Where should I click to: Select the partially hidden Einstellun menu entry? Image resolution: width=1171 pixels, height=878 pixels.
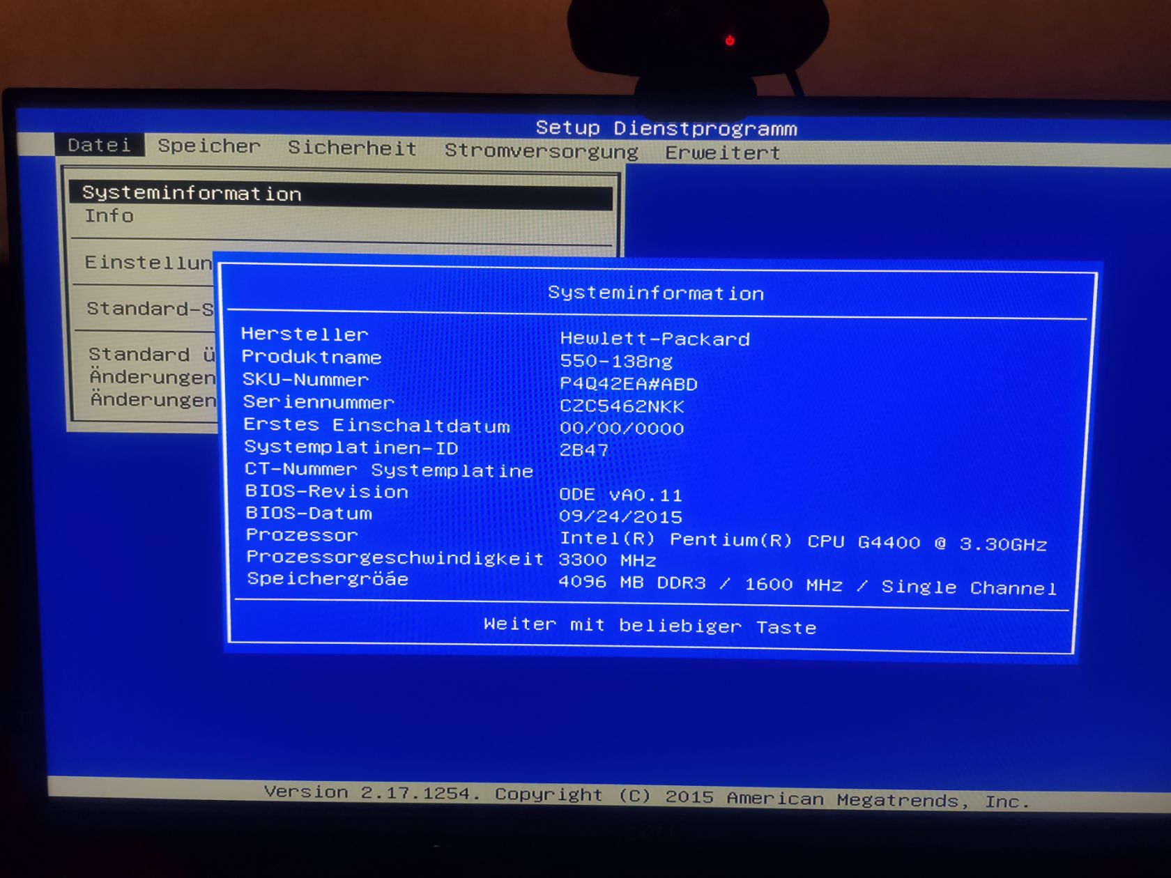click(x=148, y=263)
